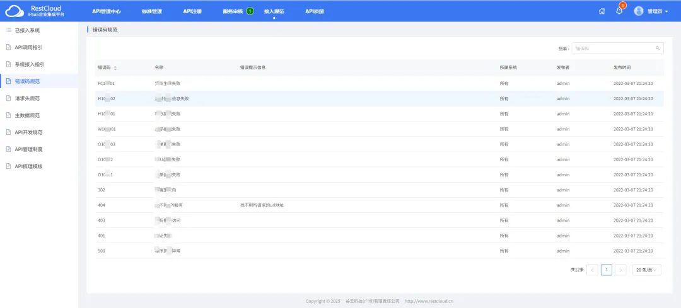Open the 20 条/页 page size dropdown

[647, 270]
